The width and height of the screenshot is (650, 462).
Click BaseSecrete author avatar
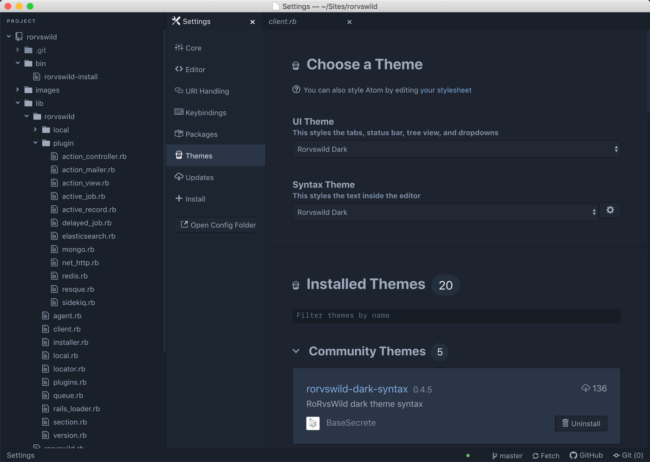tap(313, 423)
